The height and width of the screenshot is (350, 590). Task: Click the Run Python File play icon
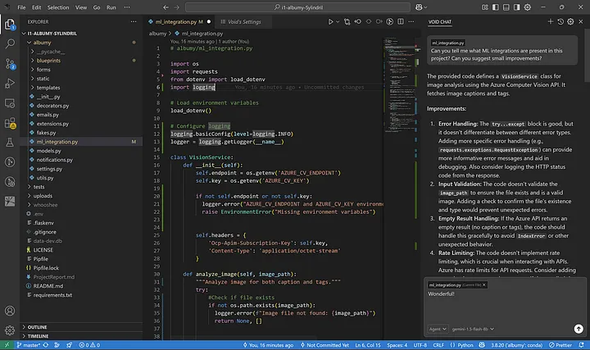tap(330, 23)
